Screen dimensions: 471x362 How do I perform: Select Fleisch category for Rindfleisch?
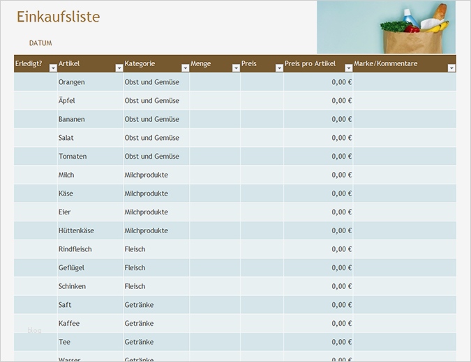click(156, 249)
